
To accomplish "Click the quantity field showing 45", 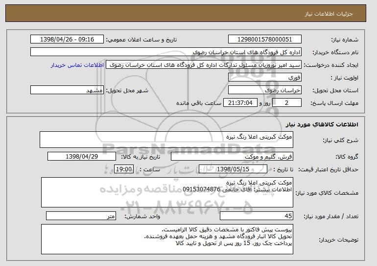I will click(x=257, y=216).
